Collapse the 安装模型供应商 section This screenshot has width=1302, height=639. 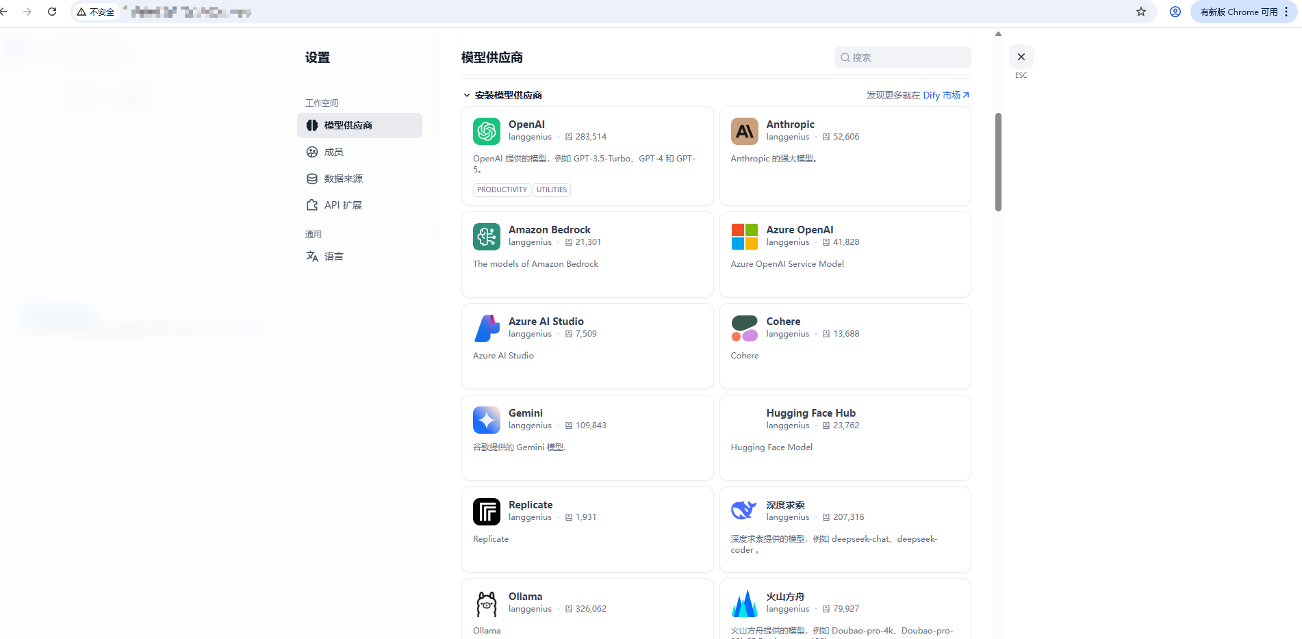pyautogui.click(x=467, y=95)
